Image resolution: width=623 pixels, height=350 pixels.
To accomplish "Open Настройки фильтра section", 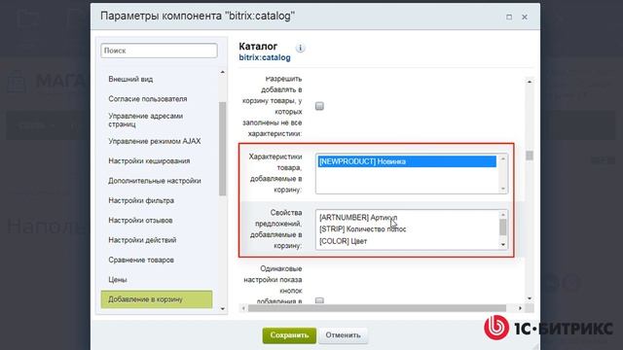I will (x=141, y=200).
